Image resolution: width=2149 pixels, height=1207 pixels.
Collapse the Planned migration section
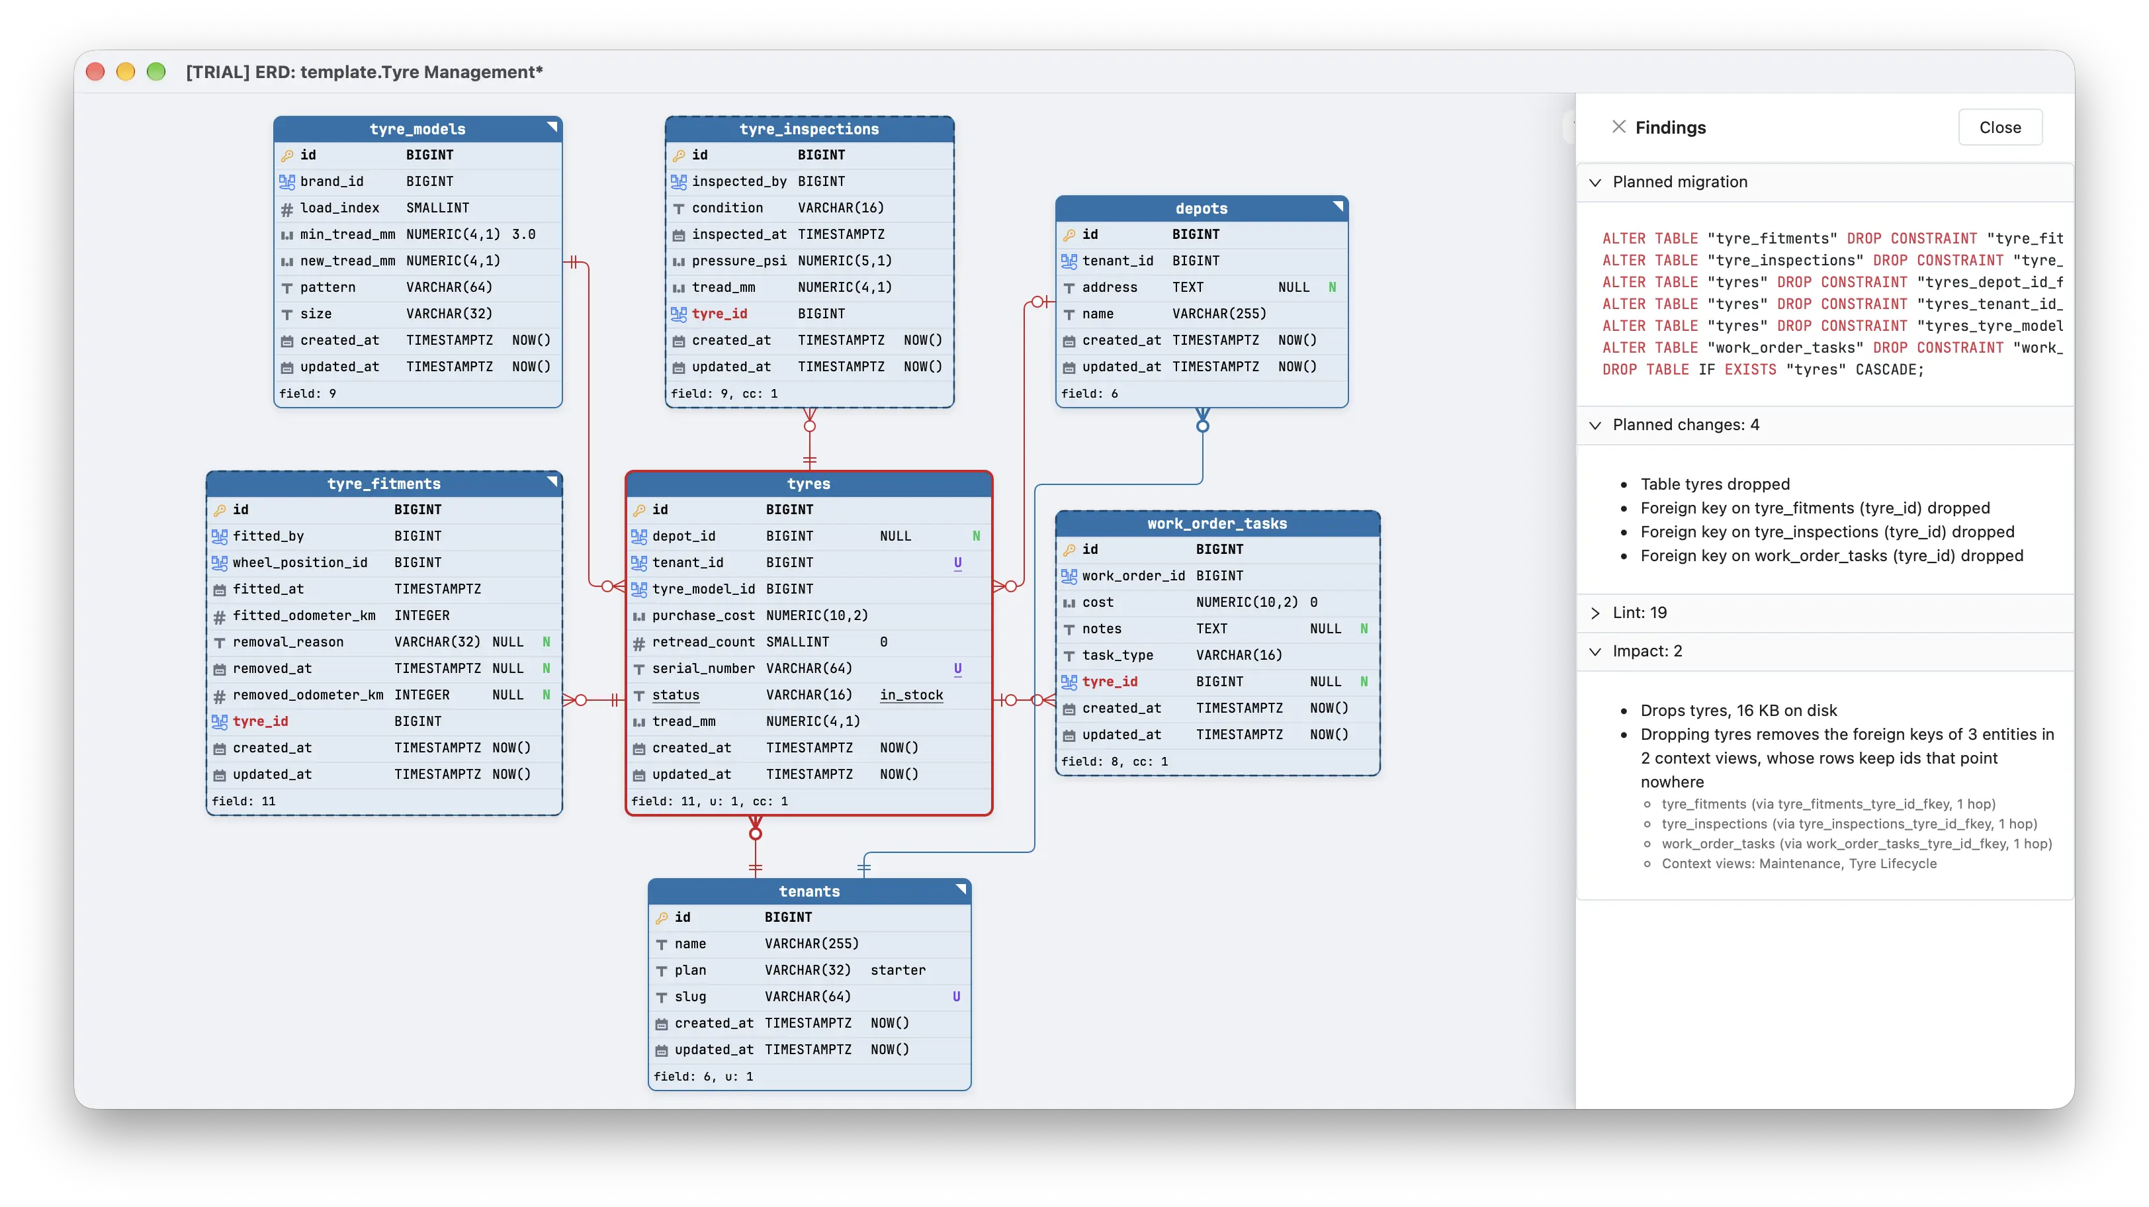[1595, 183]
